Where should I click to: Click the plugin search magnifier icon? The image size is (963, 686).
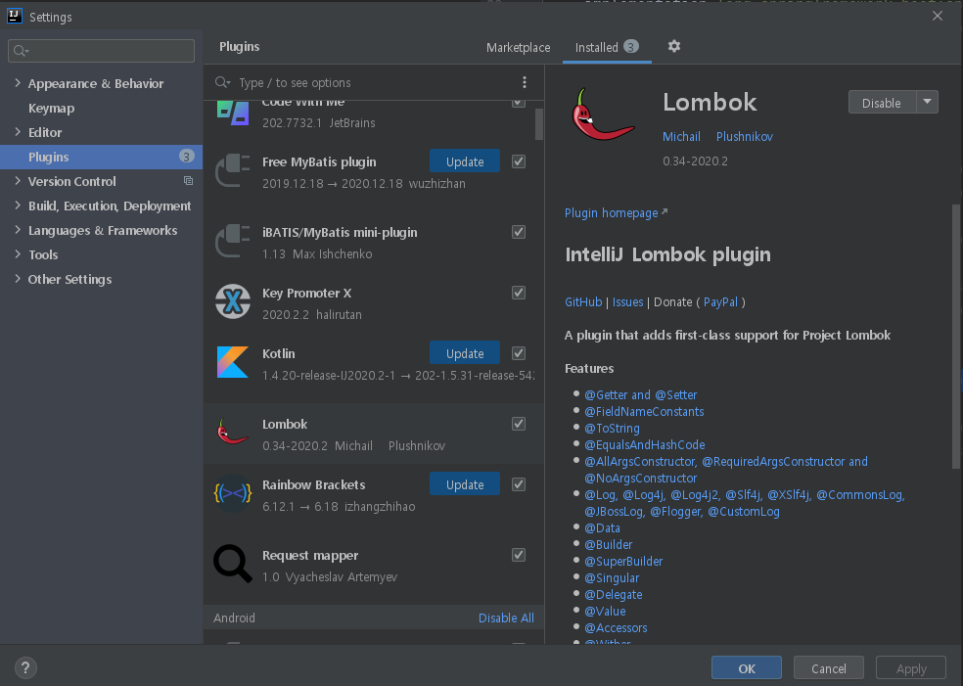coord(222,82)
